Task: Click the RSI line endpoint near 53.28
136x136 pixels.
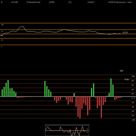Action: coord(120,33)
